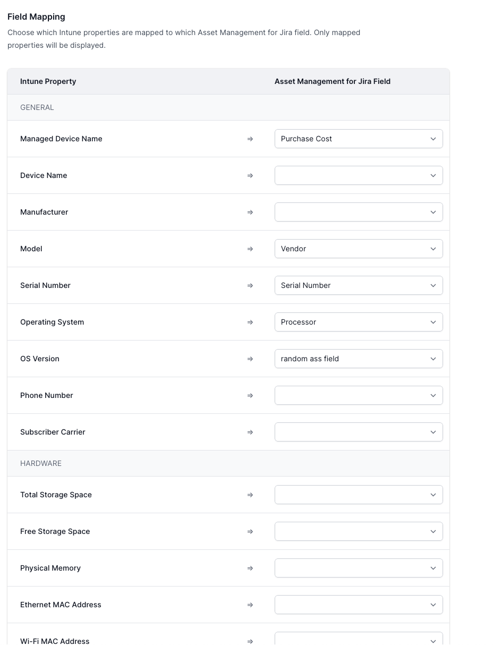Click the mapping arrow next to Total Storage Space

click(250, 495)
